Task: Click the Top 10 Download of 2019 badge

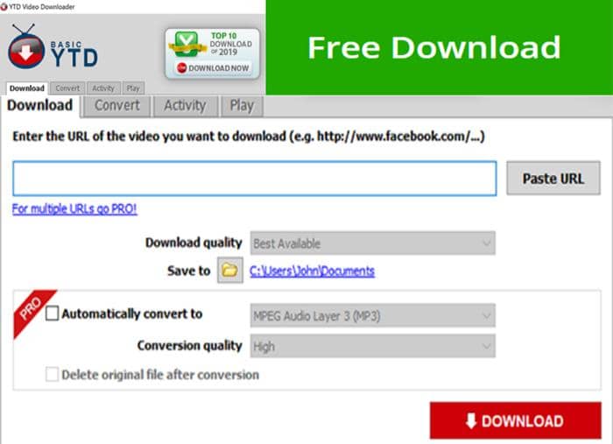Action: click(x=212, y=53)
